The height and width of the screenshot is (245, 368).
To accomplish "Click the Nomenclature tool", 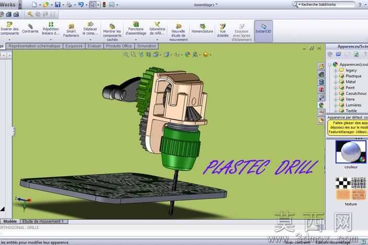I will 202,29.
